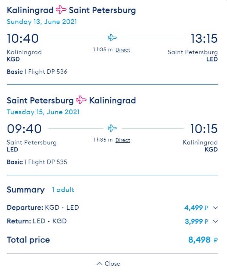Click the up-arrow icon beside Close

click(x=100, y=264)
